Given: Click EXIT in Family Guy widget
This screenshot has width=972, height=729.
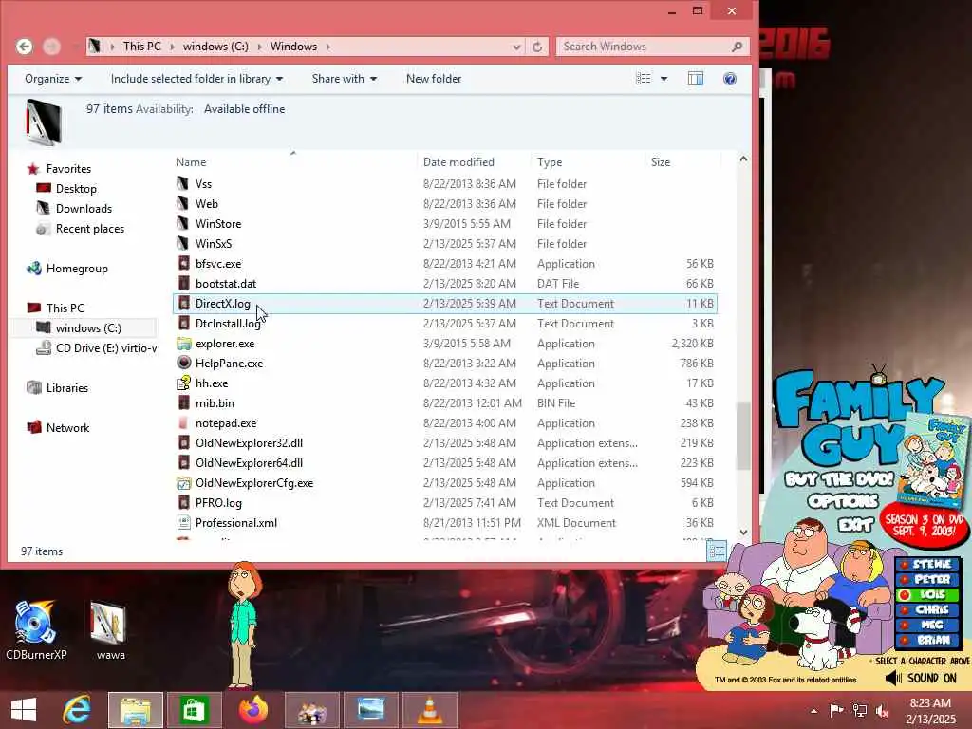Looking at the screenshot, I should (855, 525).
